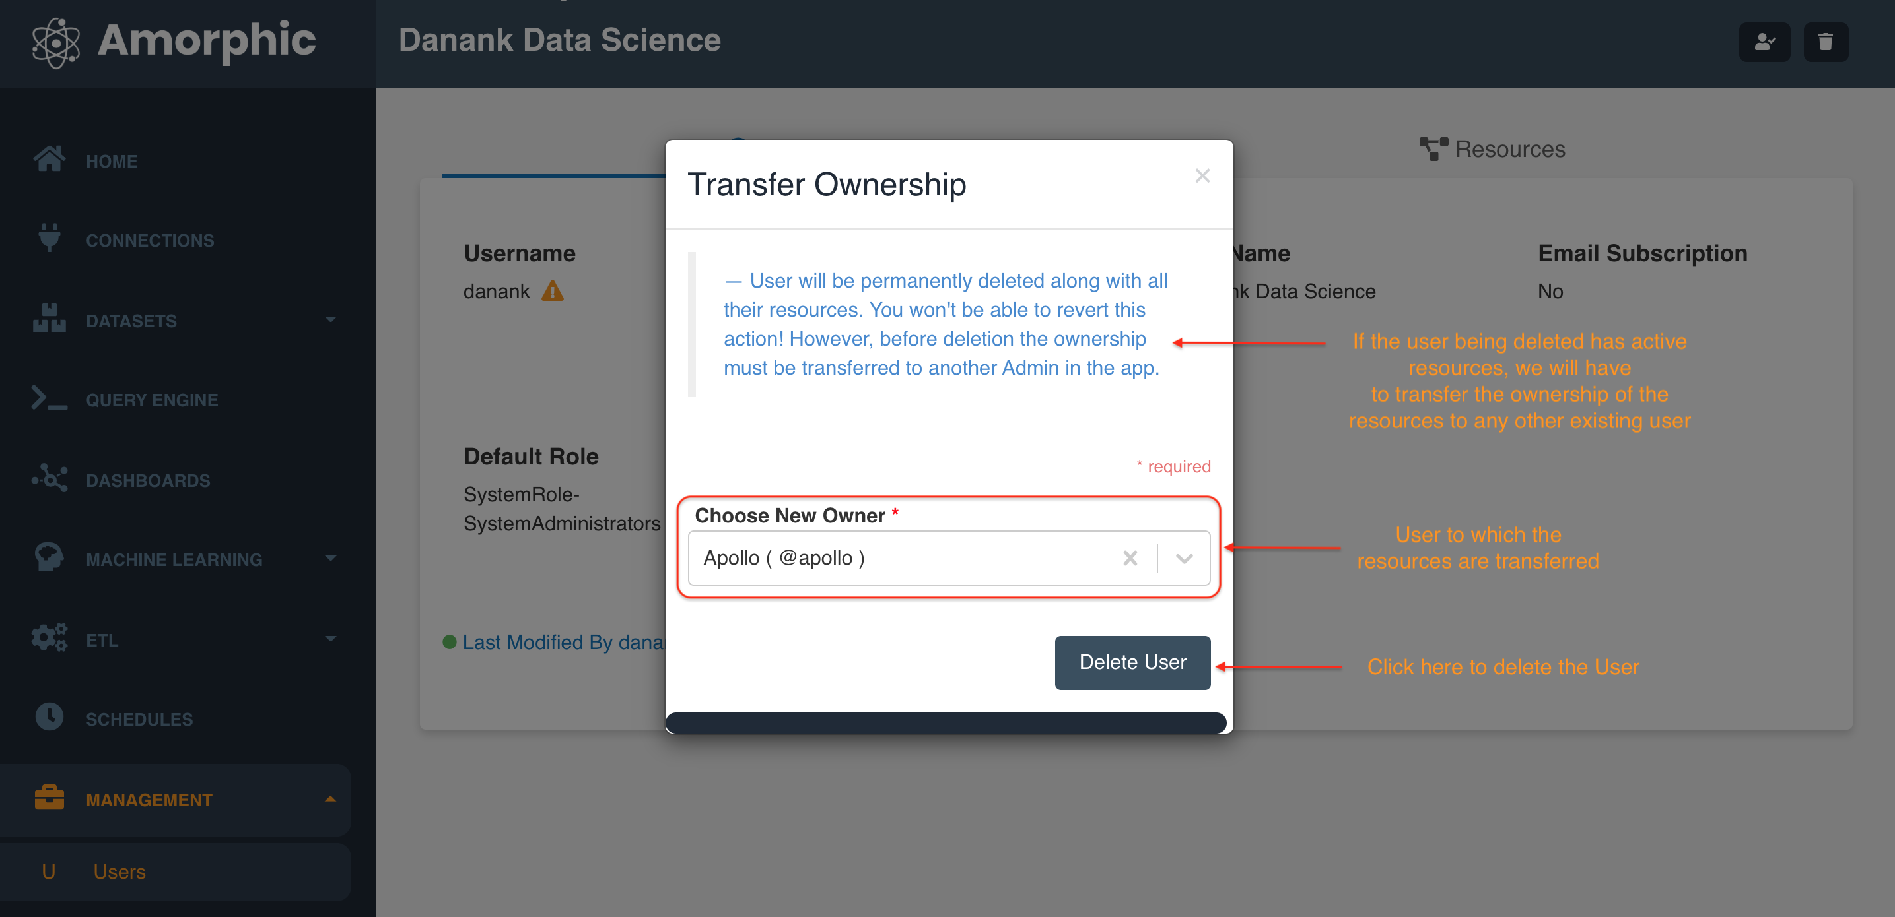Image resolution: width=1895 pixels, height=917 pixels.
Task: Click the username warning triangle icon
Action: [553, 292]
